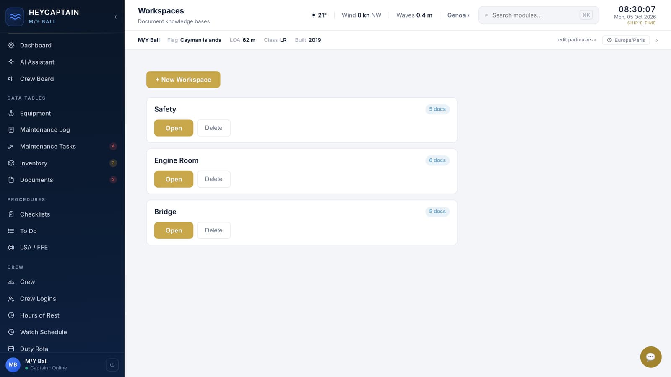671x377 pixels.
Task: Click the Crew Logins people icon
Action: [11, 299]
